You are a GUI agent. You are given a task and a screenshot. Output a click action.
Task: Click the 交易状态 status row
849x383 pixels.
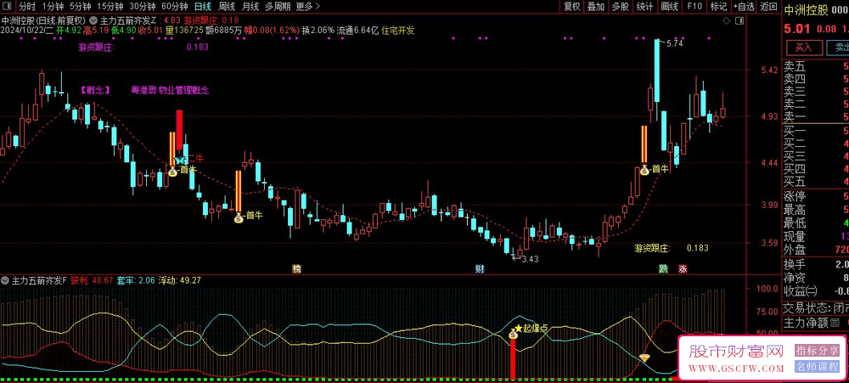(x=816, y=307)
